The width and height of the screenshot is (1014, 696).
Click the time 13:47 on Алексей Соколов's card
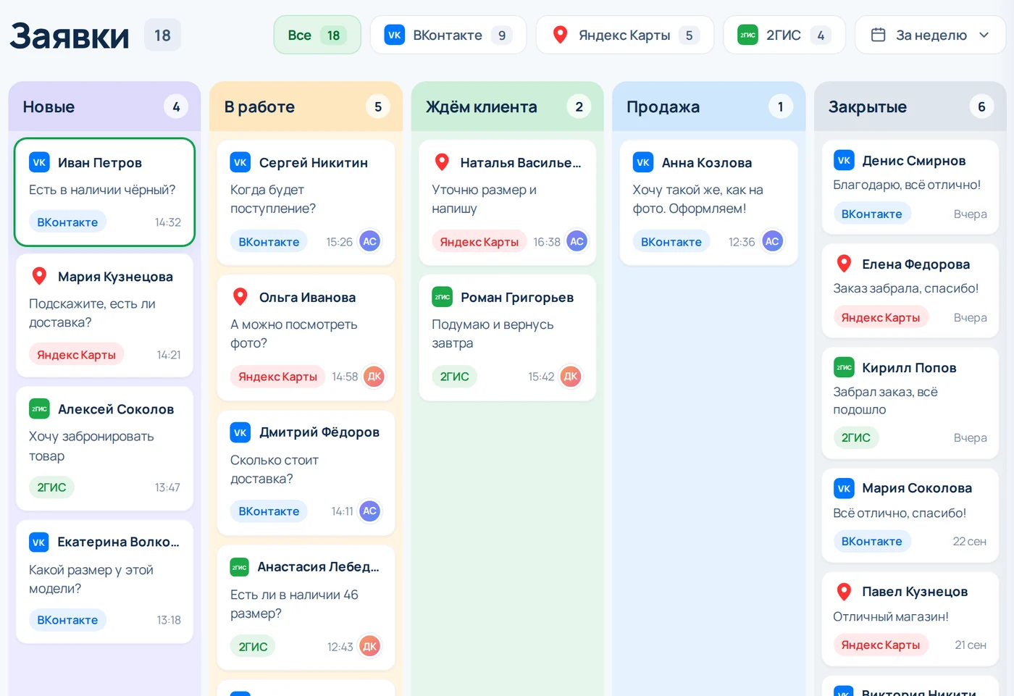click(167, 487)
